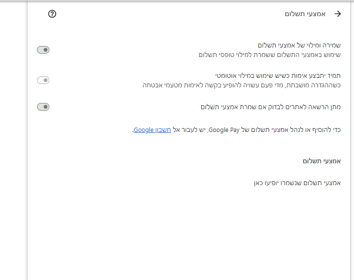Toggle מתן הרשאה לאתרים לבדוק switch
This screenshot has height=280, width=354.
[43, 107]
